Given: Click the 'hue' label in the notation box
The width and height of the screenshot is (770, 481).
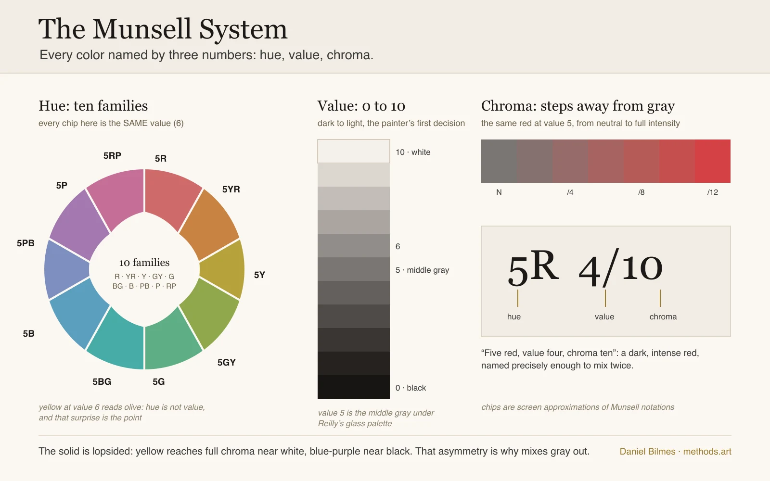Looking at the screenshot, I should coord(514,317).
